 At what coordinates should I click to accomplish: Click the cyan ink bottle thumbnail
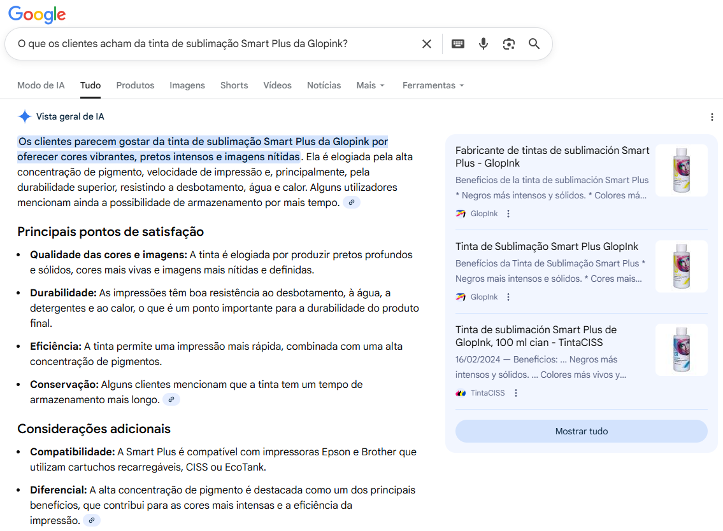tap(681, 350)
